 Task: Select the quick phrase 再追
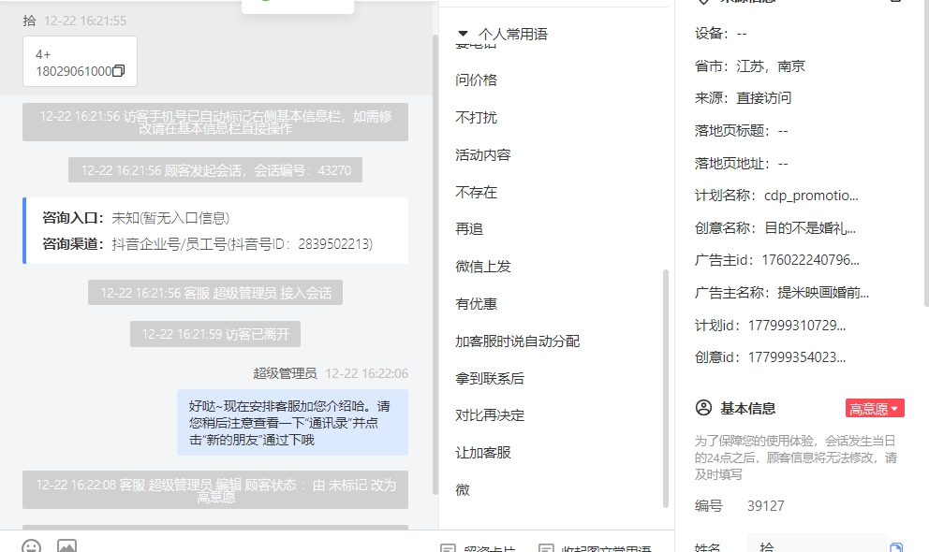[469, 229]
